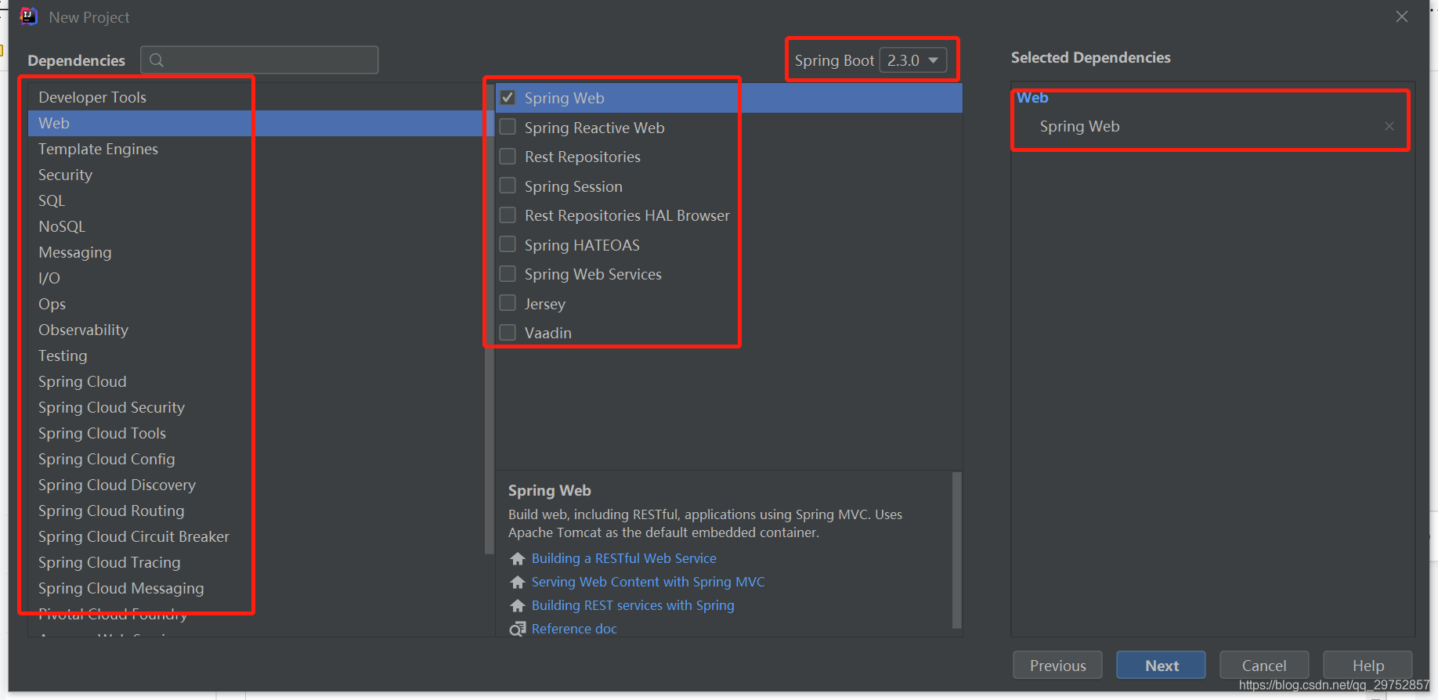Choose the Ops category

pyautogui.click(x=255, y=304)
